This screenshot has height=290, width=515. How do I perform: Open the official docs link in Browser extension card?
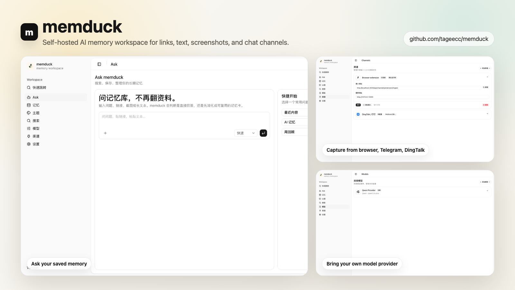click(377, 105)
